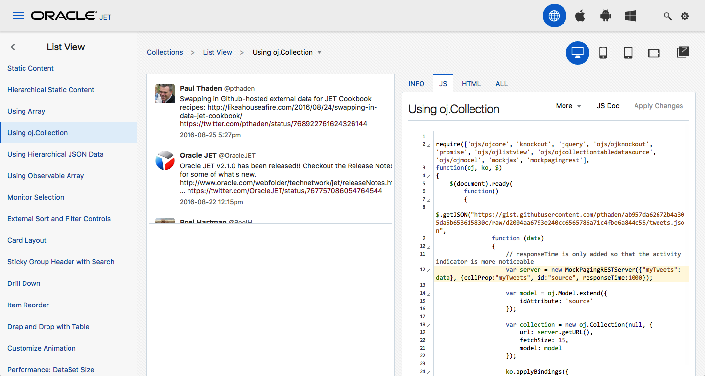Screen dimensions: 705x376
Task: Collapse code fold at line 4
Action: coord(429,176)
